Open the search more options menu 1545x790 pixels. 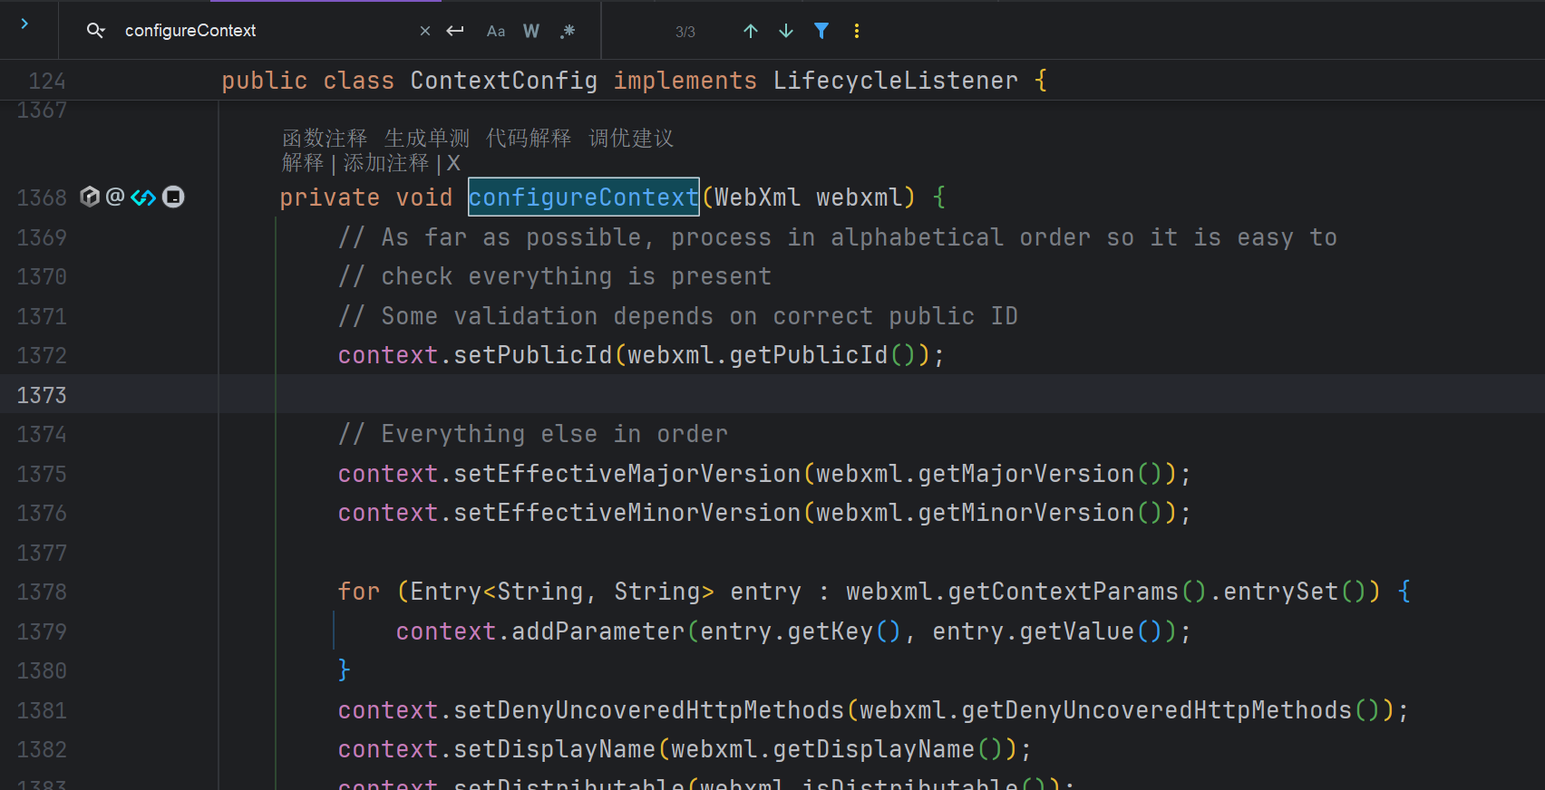click(x=857, y=31)
